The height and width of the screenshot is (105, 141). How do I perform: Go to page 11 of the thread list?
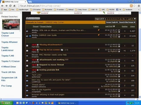[x=120, y=19]
